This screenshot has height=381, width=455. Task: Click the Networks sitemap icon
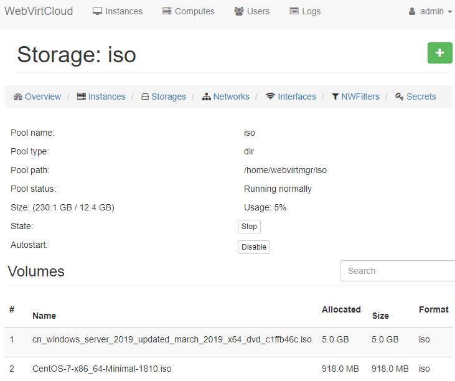[x=206, y=96]
